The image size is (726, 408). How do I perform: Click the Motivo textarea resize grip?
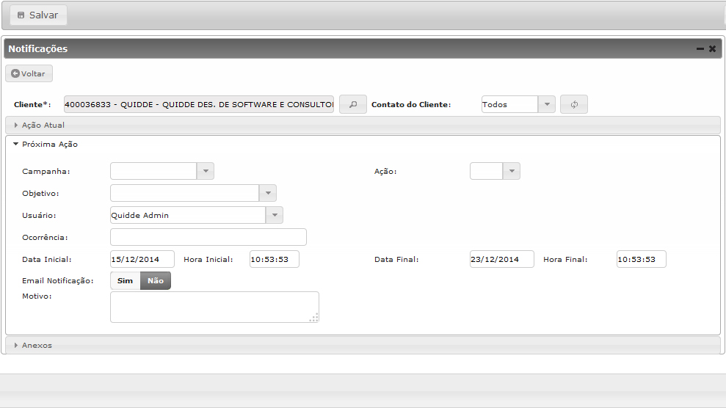(314, 318)
